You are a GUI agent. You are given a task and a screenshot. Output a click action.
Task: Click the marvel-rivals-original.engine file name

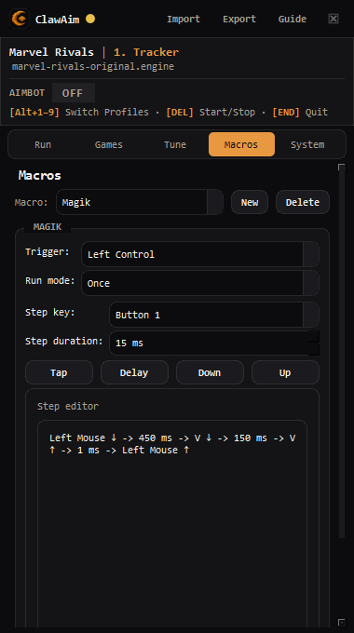[x=93, y=67]
